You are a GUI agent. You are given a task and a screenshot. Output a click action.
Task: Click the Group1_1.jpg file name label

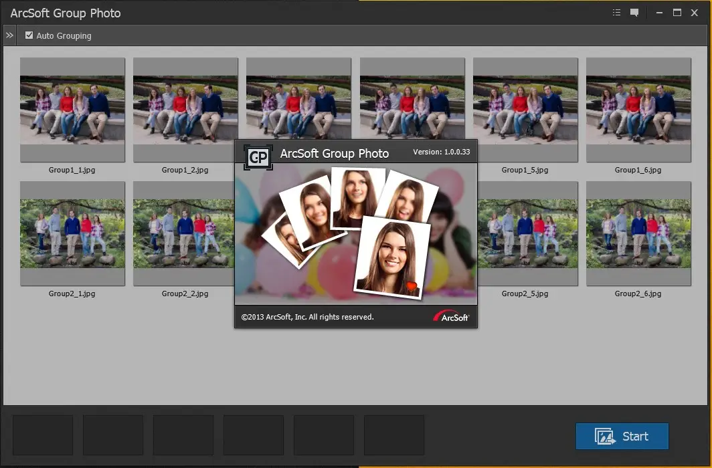click(x=72, y=170)
